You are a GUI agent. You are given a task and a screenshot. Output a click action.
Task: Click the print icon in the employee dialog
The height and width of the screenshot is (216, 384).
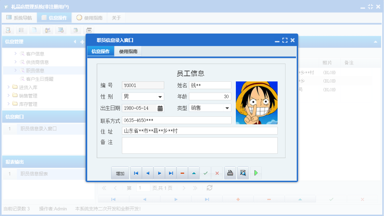point(230,173)
